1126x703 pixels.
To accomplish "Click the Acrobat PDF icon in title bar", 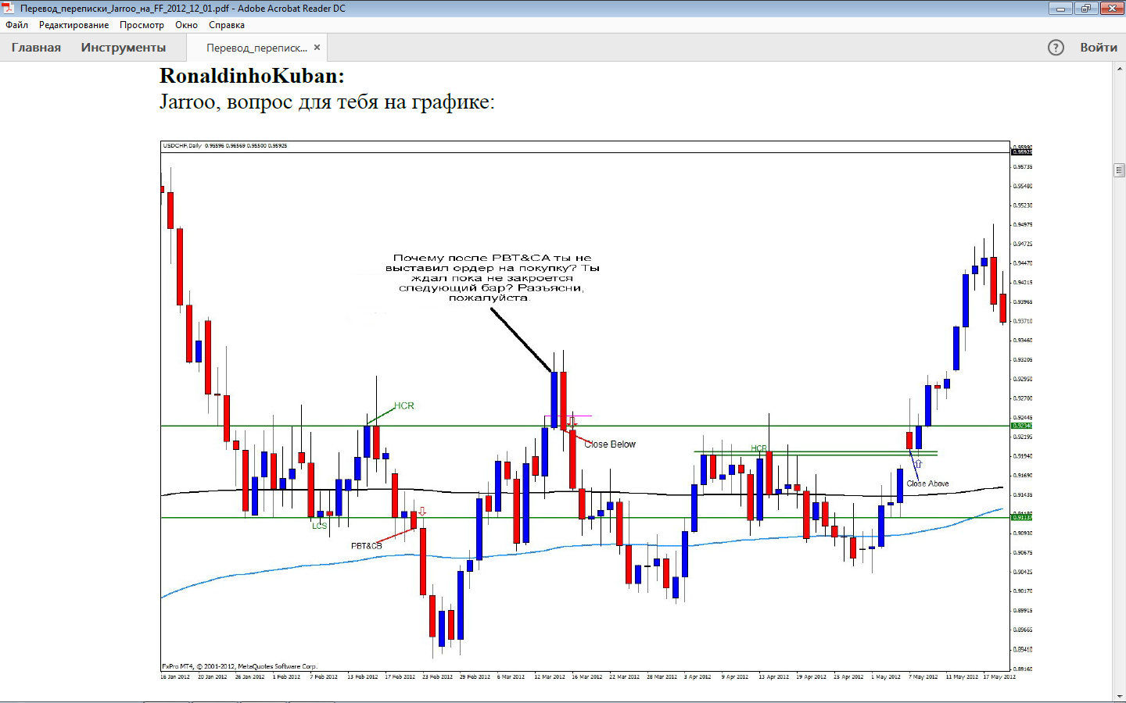I will (9, 9).
